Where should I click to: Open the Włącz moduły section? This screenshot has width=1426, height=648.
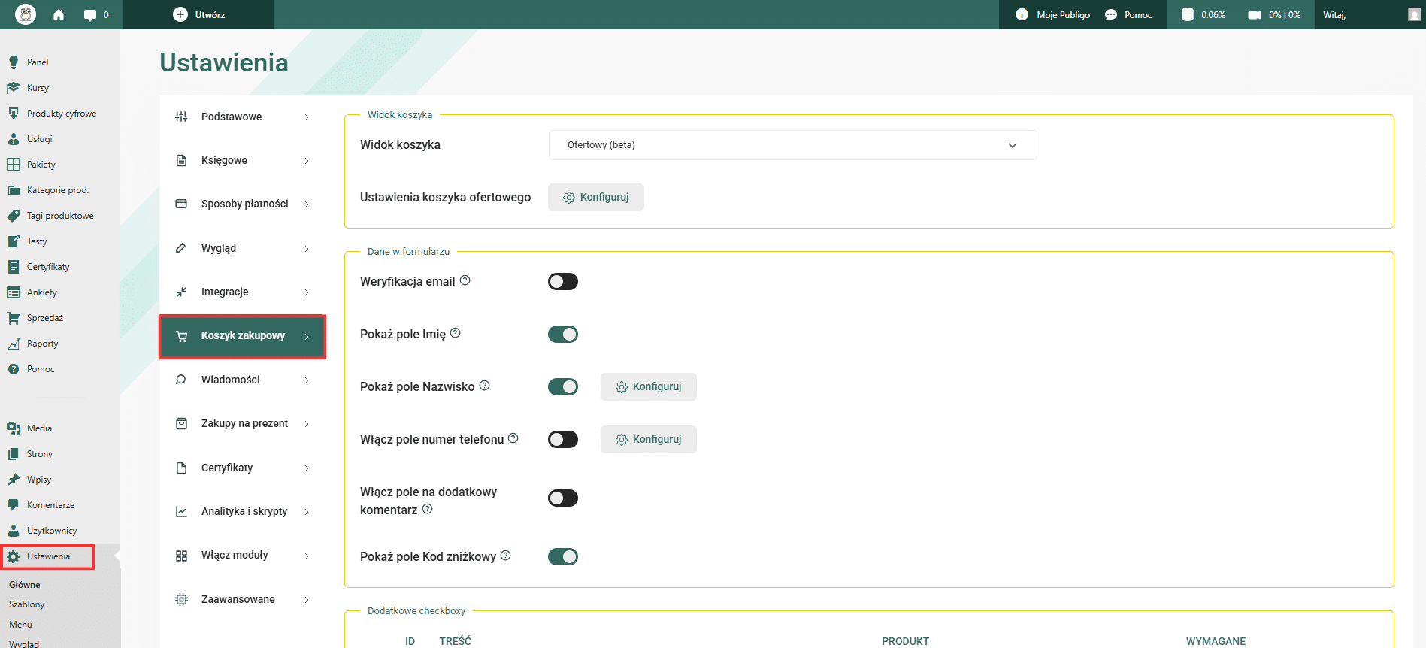243,556
